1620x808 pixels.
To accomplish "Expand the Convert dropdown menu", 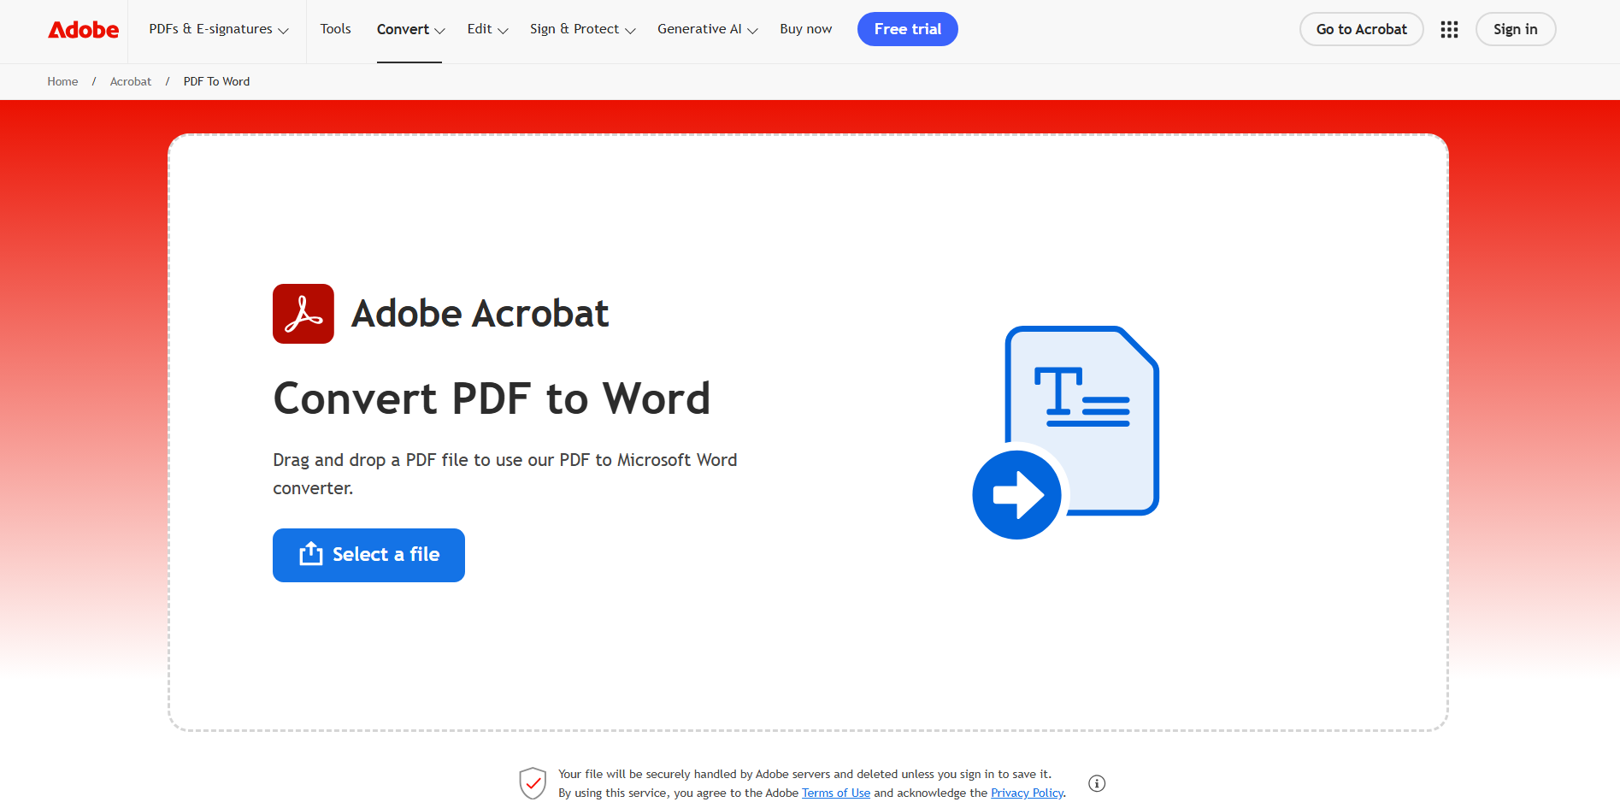I will point(410,29).
